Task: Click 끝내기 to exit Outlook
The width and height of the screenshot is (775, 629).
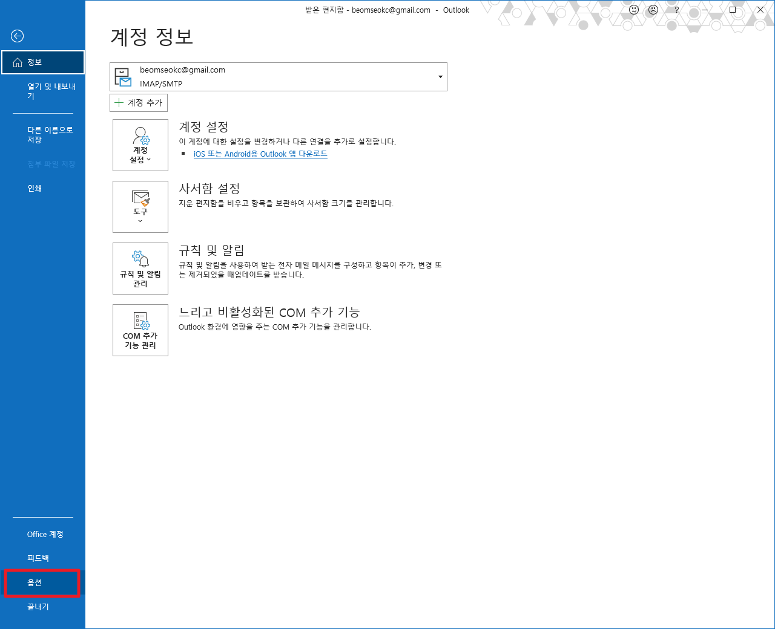Action: click(43, 607)
